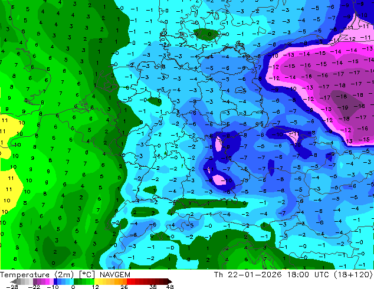Click the gray left arrow end of the legend
This screenshot has width=374, height=289.
[x=14, y=281]
